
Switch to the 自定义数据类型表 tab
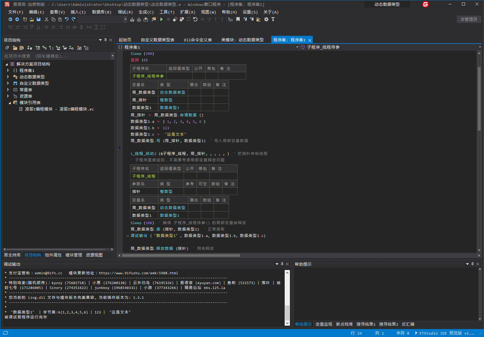[158, 40]
